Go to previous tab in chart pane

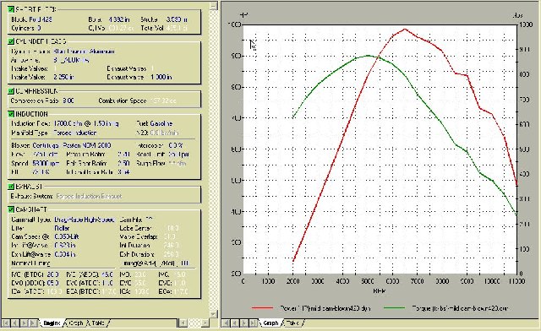[x=235, y=323]
